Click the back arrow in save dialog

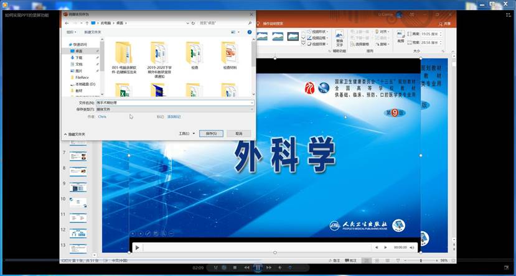[x=67, y=24]
